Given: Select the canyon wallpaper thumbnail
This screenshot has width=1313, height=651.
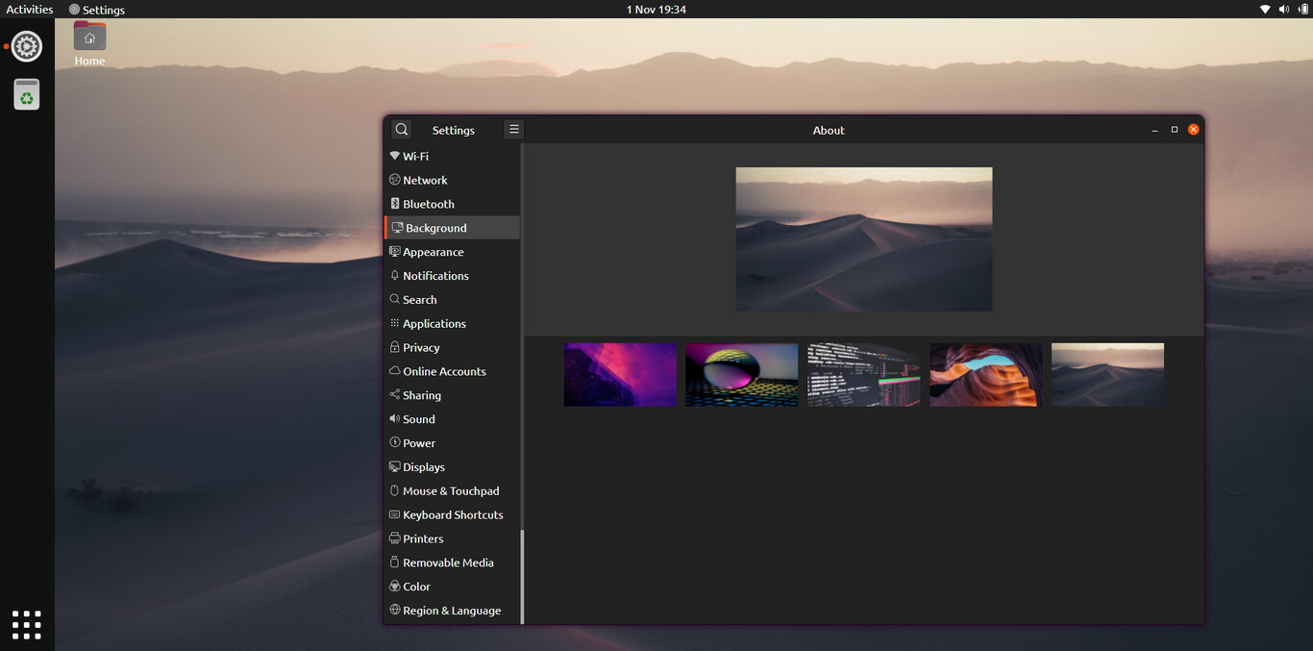Looking at the screenshot, I should (985, 374).
